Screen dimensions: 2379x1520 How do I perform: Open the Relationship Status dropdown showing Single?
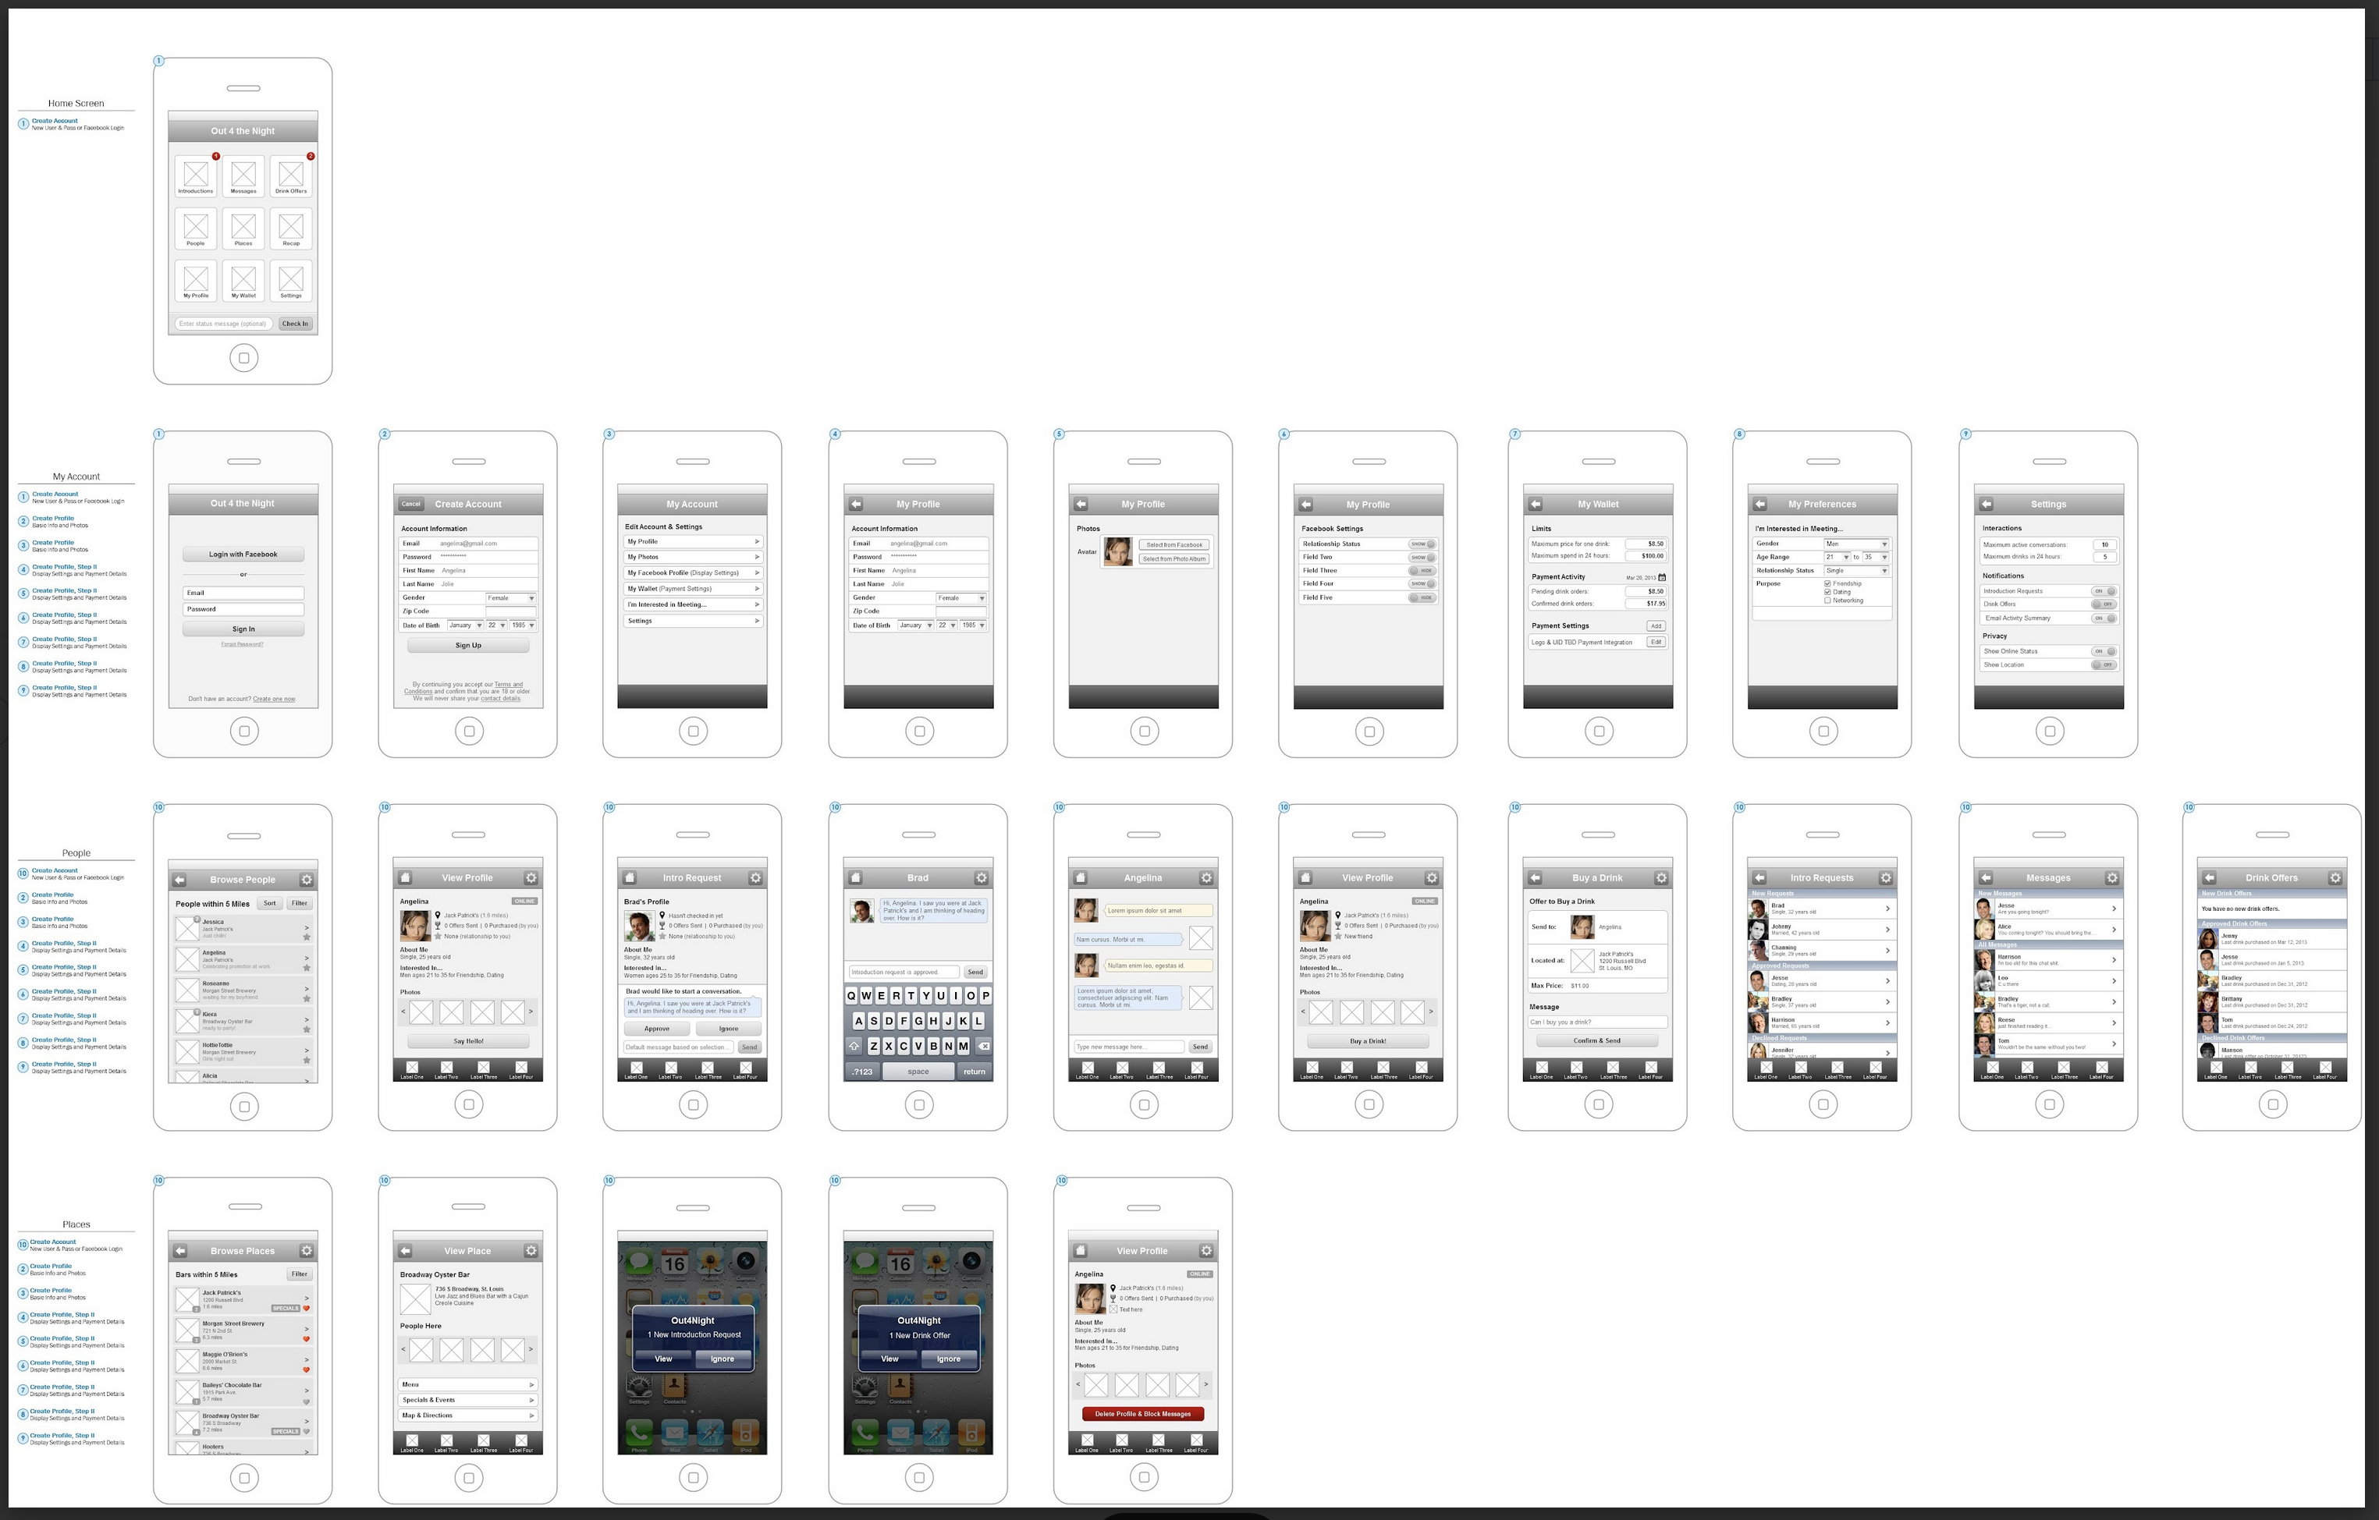(1856, 571)
